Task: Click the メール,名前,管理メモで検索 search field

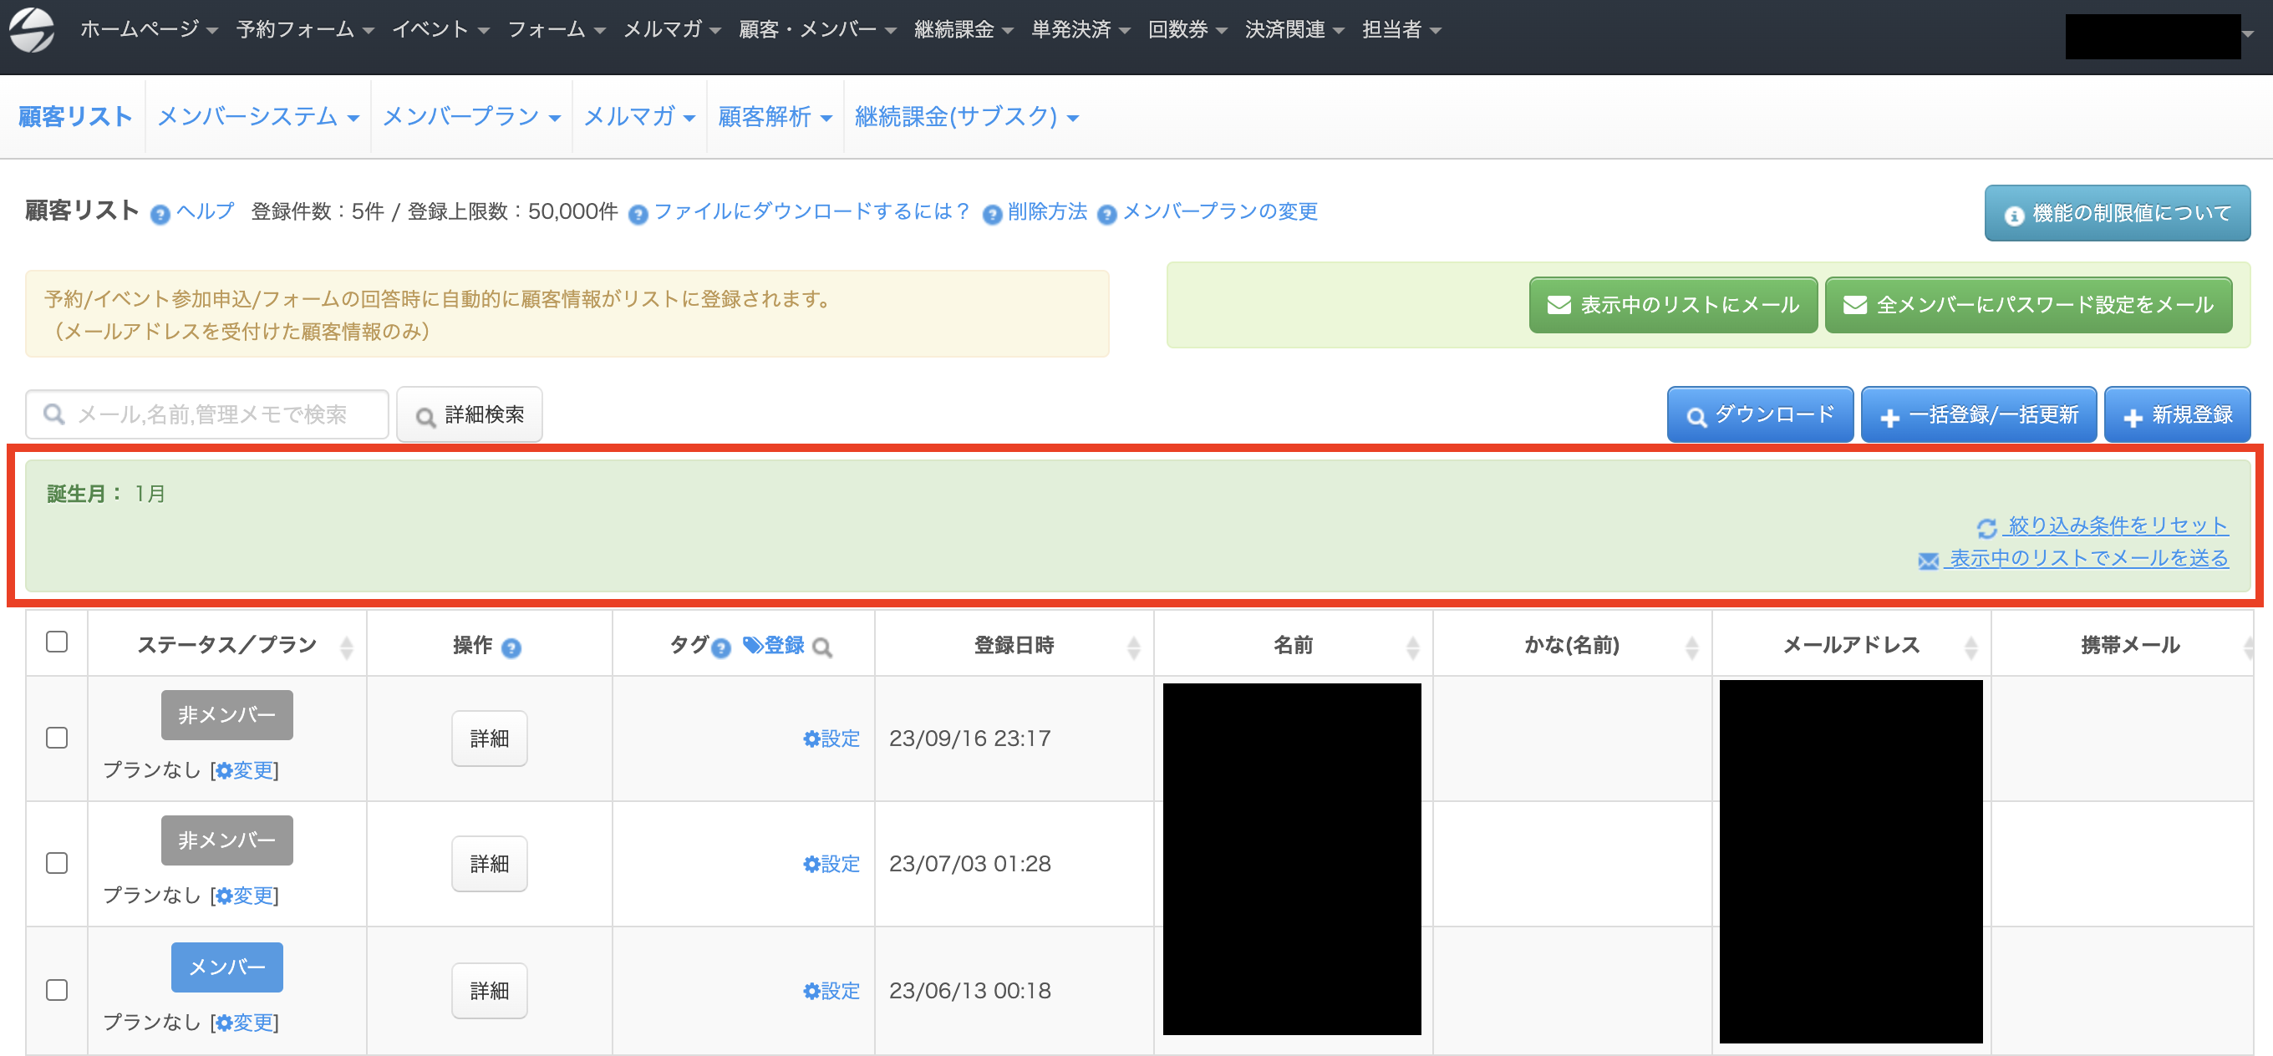Action: [x=207, y=414]
